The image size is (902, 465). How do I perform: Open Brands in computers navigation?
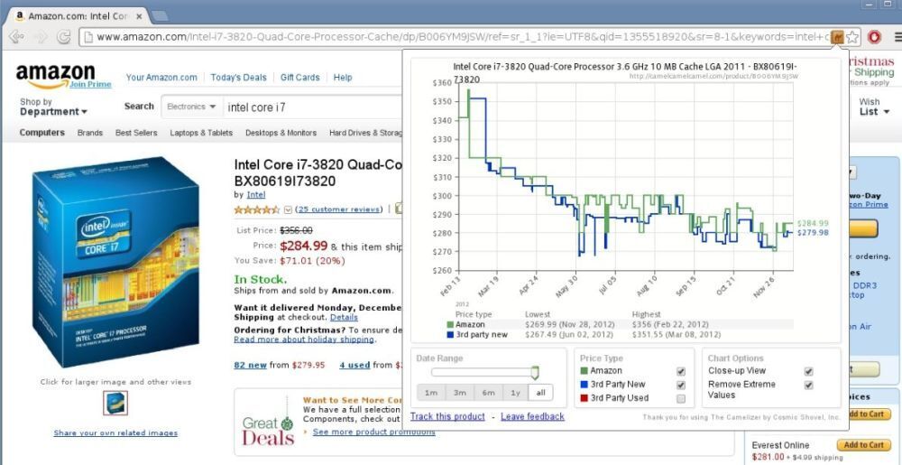[x=89, y=133]
